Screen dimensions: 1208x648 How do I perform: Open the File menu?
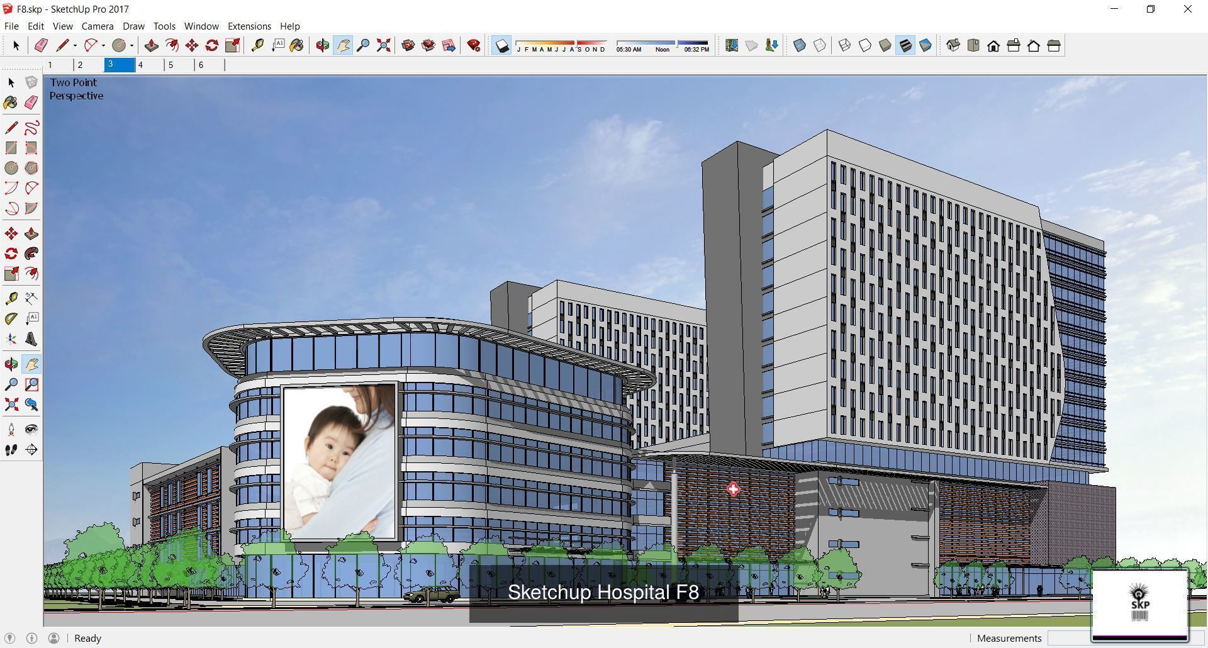pos(11,26)
